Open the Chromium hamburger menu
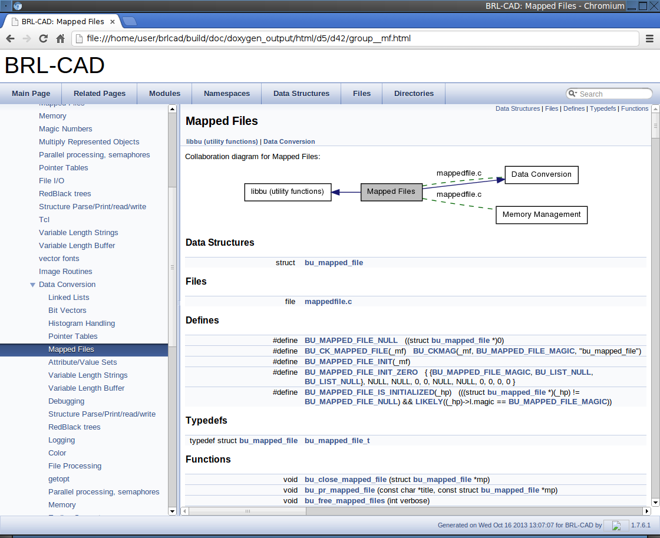Image resolution: width=660 pixels, height=538 pixels. pyautogui.click(x=649, y=39)
